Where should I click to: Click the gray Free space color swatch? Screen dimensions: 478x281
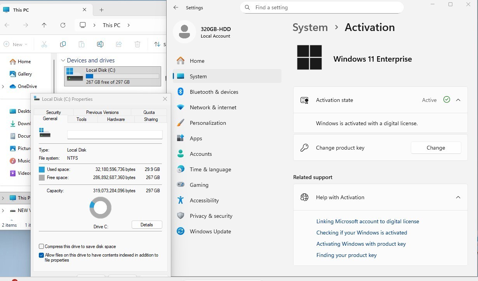point(42,178)
